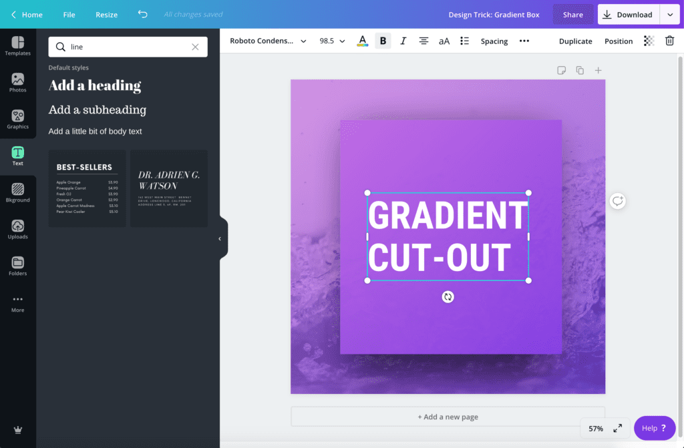This screenshot has width=684, height=448.
Task: Adjust transparency using the checkerboard icon
Action: click(x=647, y=41)
